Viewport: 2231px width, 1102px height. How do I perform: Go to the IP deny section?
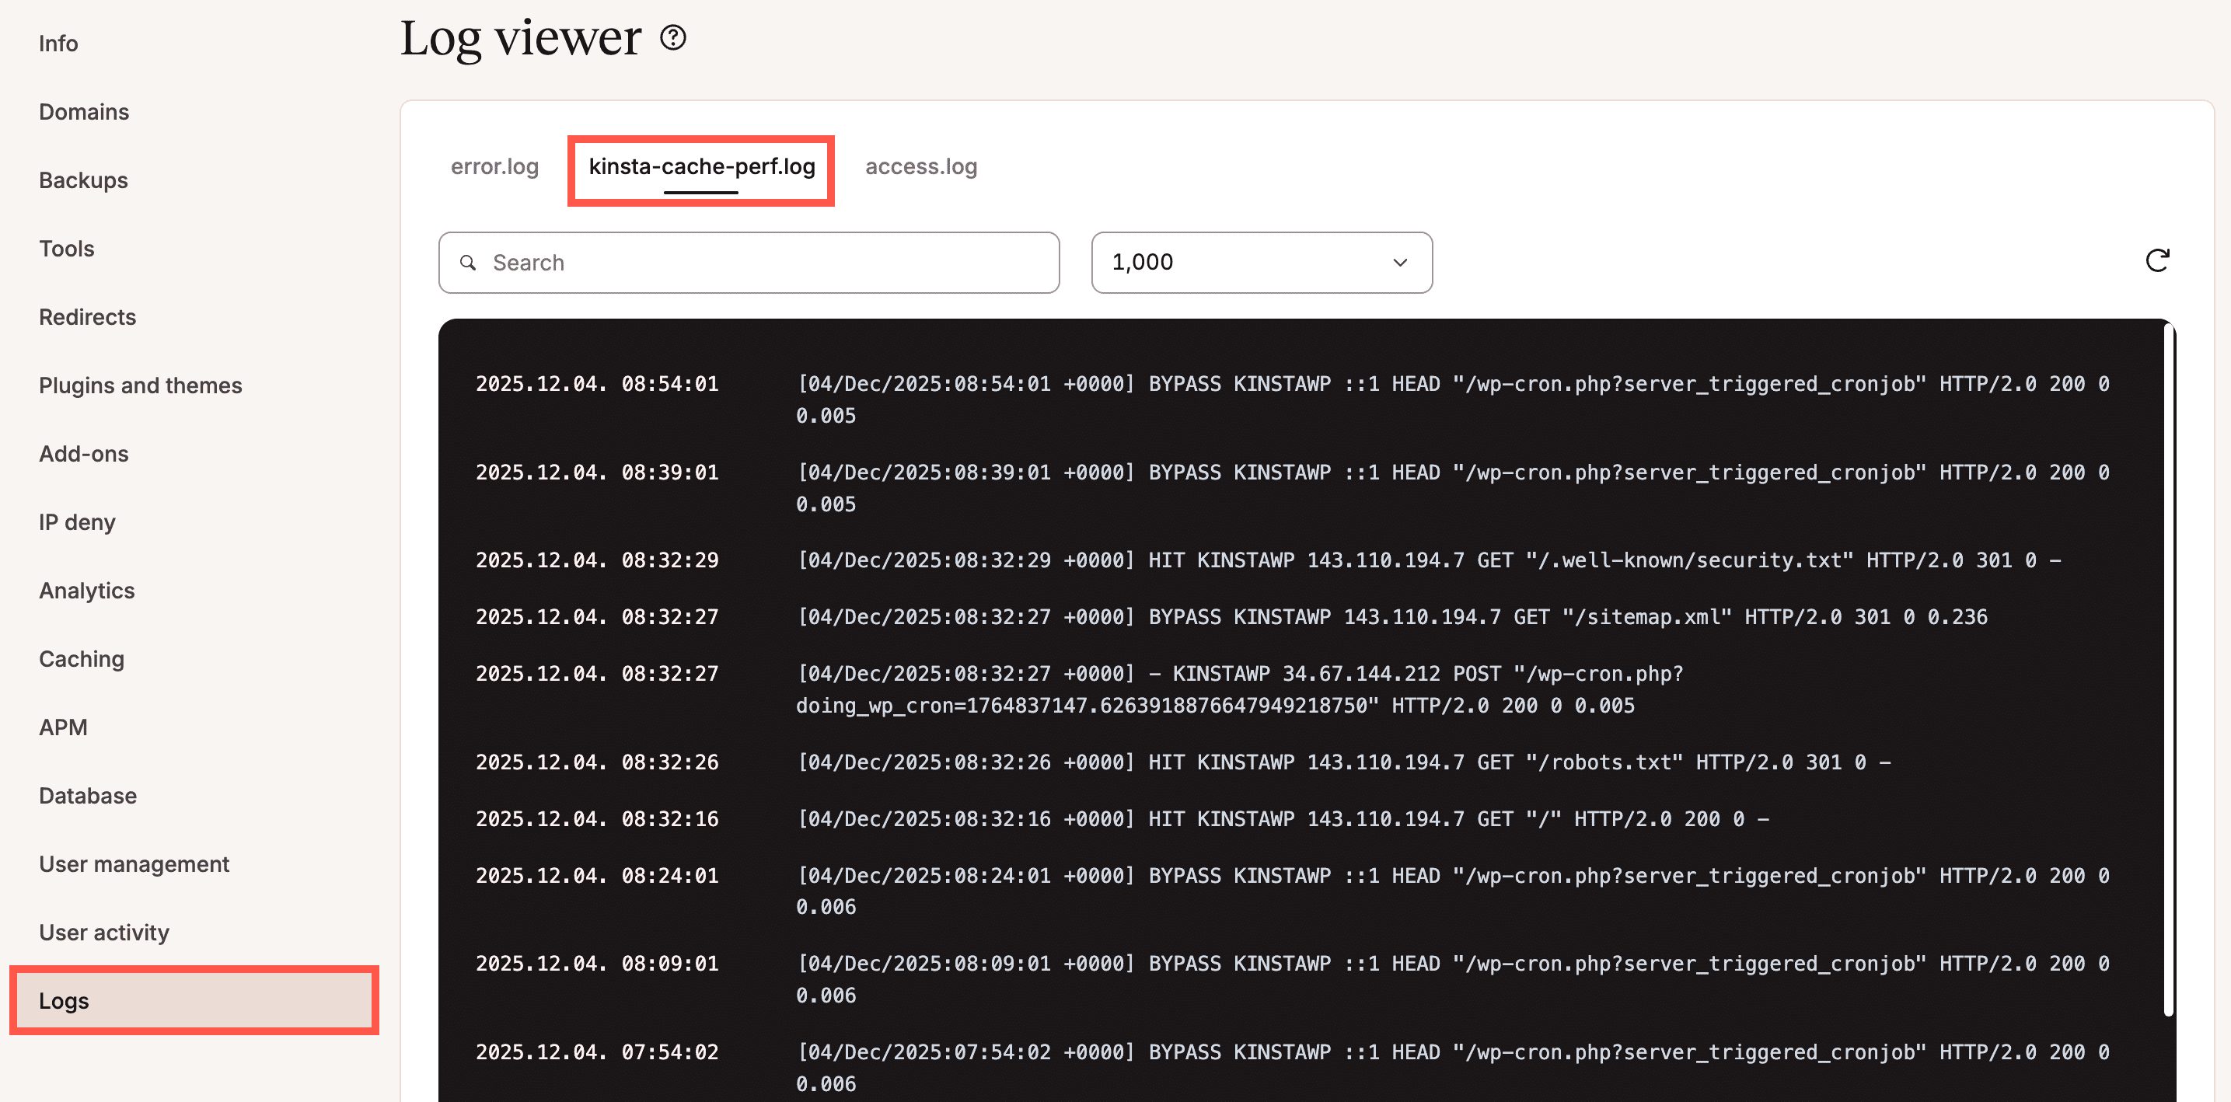click(x=76, y=522)
